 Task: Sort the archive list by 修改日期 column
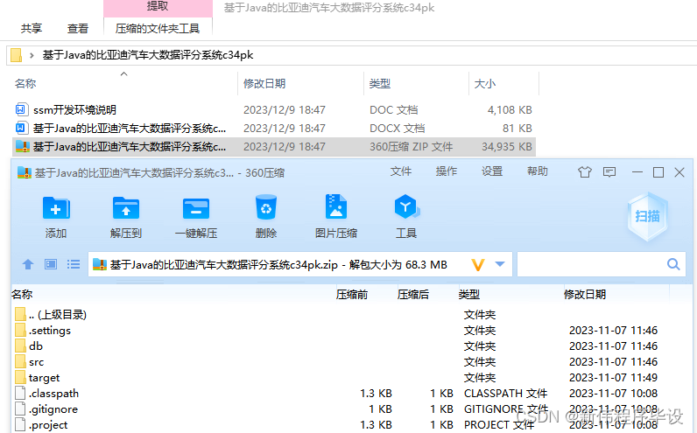pyautogui.click(x=585, y=295)
